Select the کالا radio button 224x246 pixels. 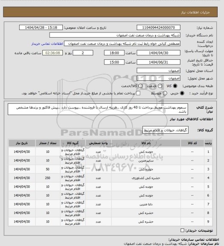pyautogui.click(x=175, y=86)
